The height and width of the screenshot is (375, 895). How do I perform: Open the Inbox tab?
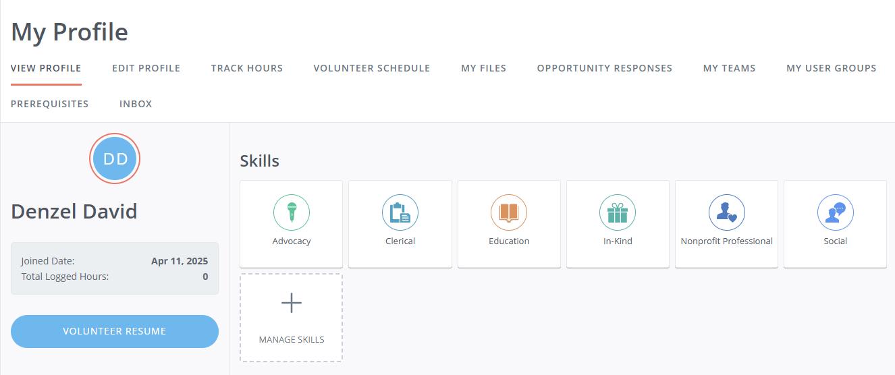pyautogui.click(x=136, y=104)
